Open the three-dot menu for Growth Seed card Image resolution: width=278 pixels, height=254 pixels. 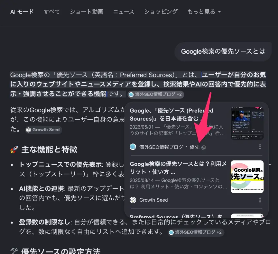pyautogui.click(x=260, y=200)
